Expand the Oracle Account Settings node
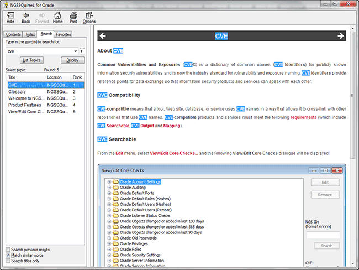The height and width of the screenshot is (270, 359). [x=109, y=182]
